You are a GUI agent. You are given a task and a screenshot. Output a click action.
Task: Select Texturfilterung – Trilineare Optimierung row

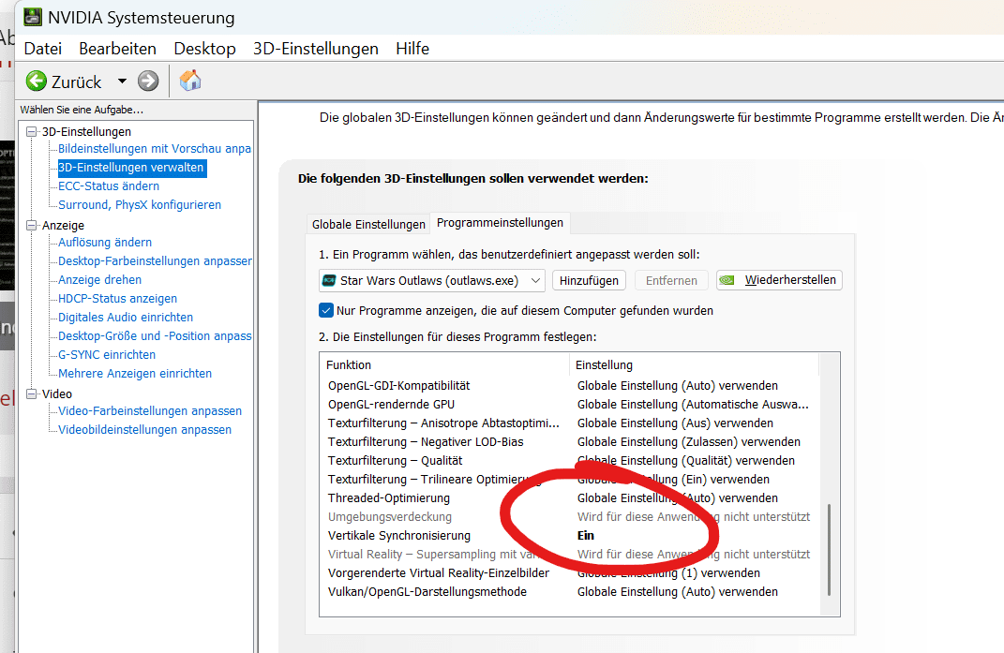pos(570,480)
